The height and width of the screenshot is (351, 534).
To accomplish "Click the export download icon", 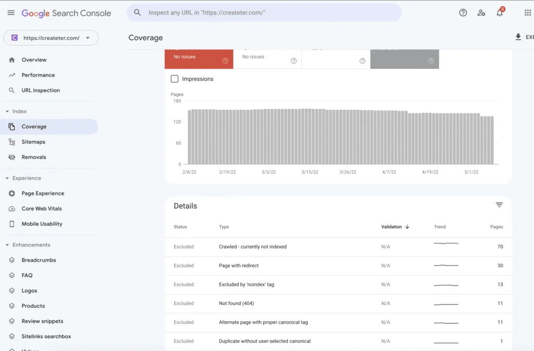I will pyautogui.click(x=518, y=37).
